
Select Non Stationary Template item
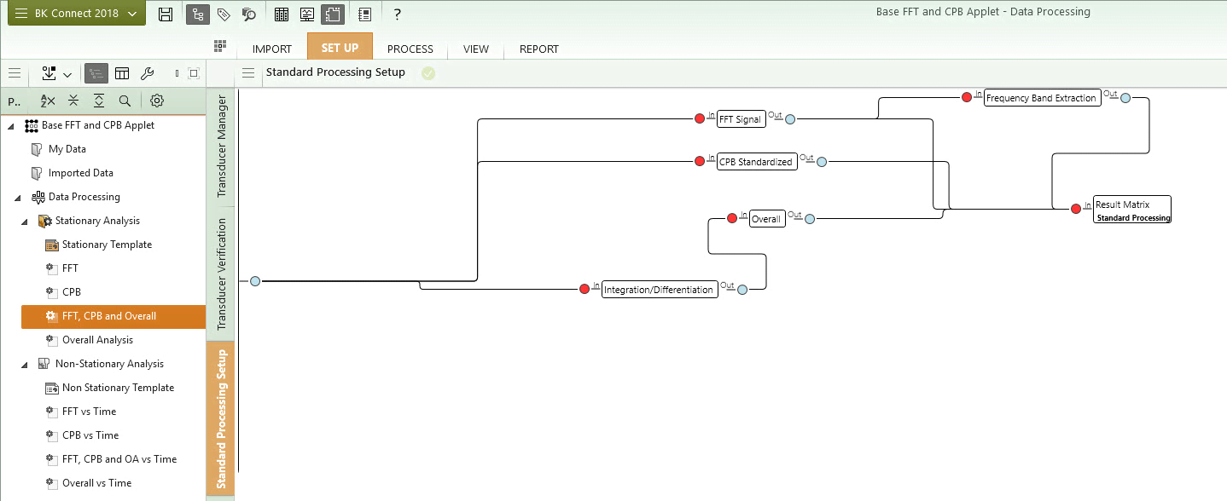(x=118, y=388)
